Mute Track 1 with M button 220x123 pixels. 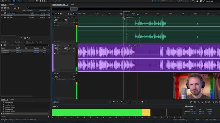pos(69,17)
